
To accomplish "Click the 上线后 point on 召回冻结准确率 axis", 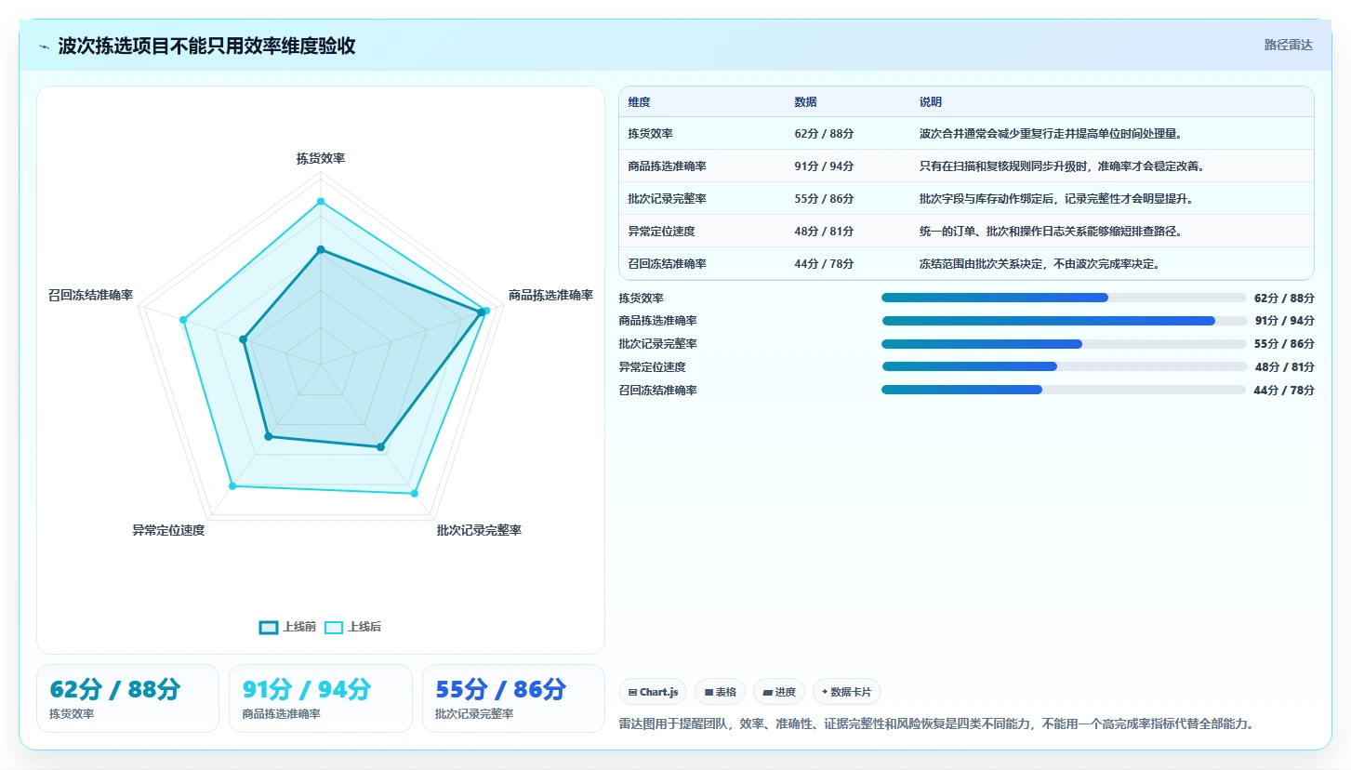I will tap(183, 320).
